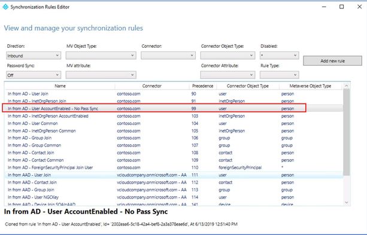367x235 pixels.
Task: Minimize the Synchronization Rules Editor window
Action: [x=324, y=7]
